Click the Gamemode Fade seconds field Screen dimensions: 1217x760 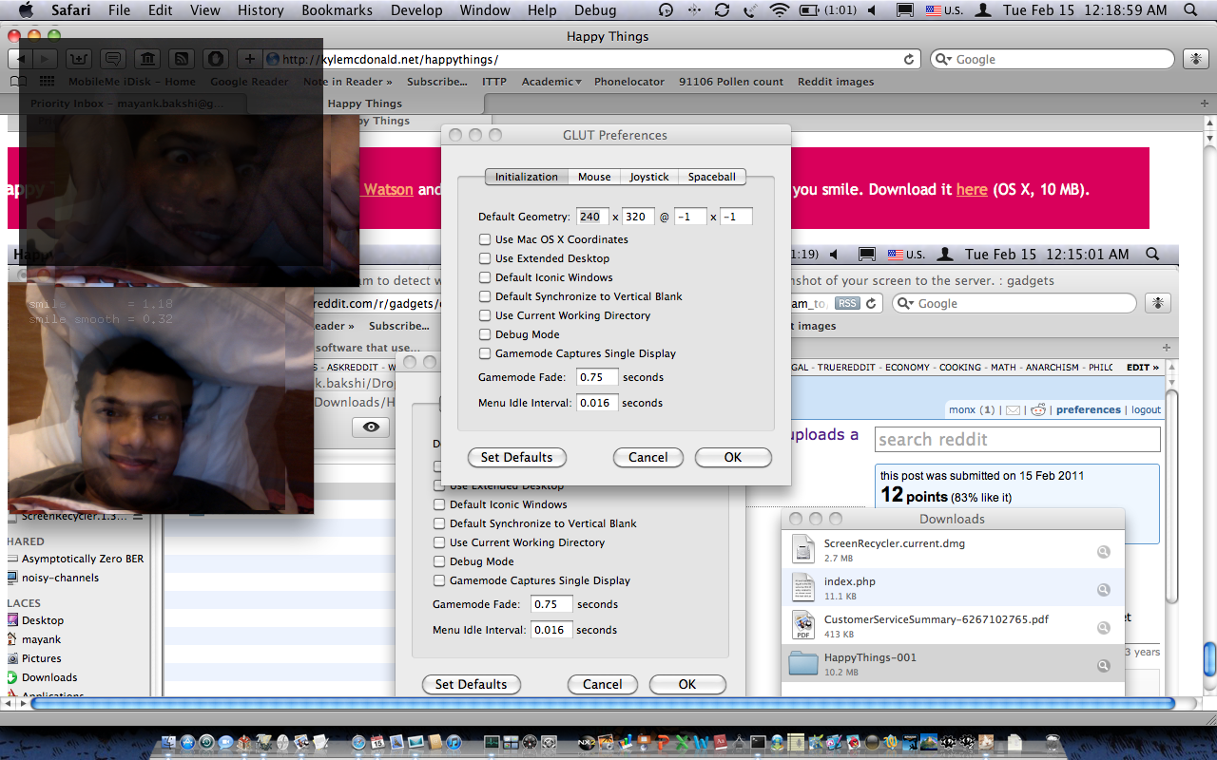click(597, 377)
